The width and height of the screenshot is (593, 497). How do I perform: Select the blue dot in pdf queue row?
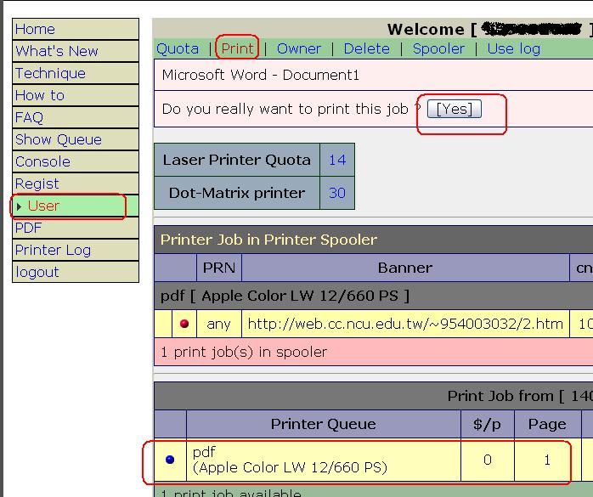point(170,460)
